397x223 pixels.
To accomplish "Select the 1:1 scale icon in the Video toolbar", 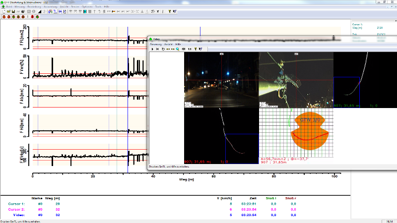I will tap(190, 49).
